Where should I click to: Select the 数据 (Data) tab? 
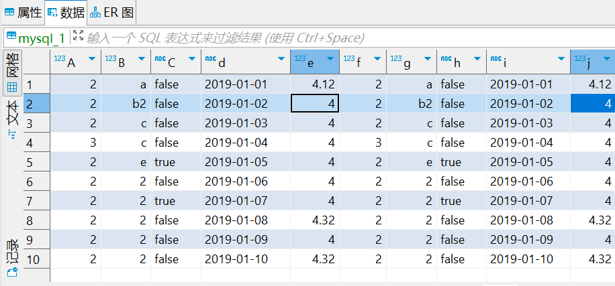pos(66,11)
